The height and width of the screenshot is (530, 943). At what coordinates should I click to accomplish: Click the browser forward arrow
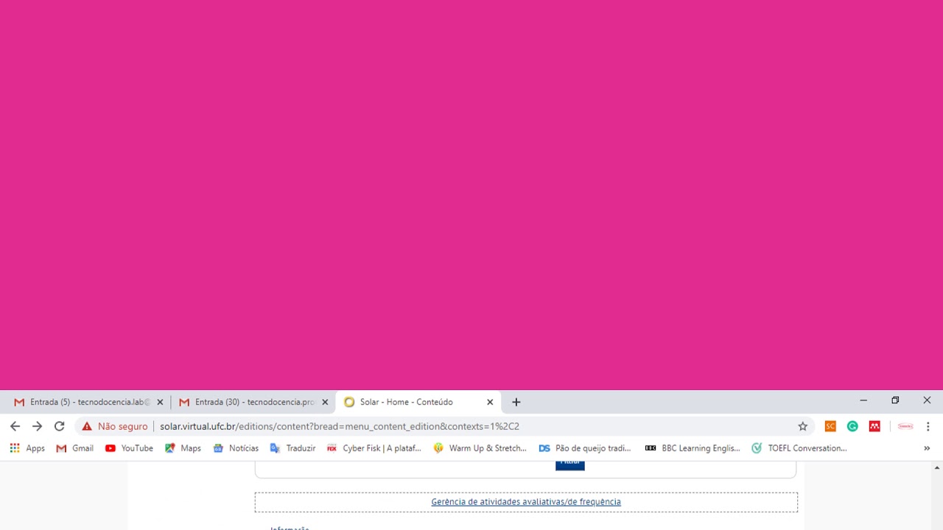[x=38, y=426]
